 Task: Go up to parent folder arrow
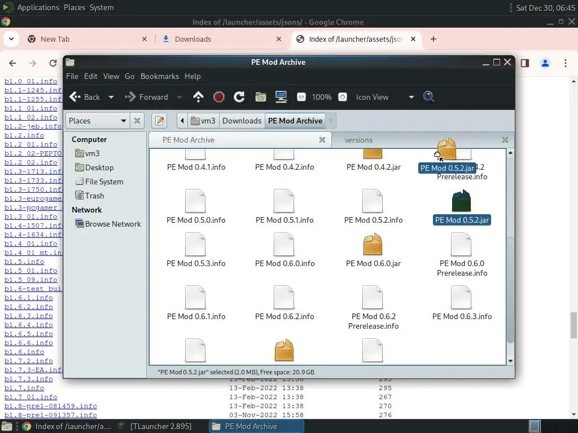point(198,97)
